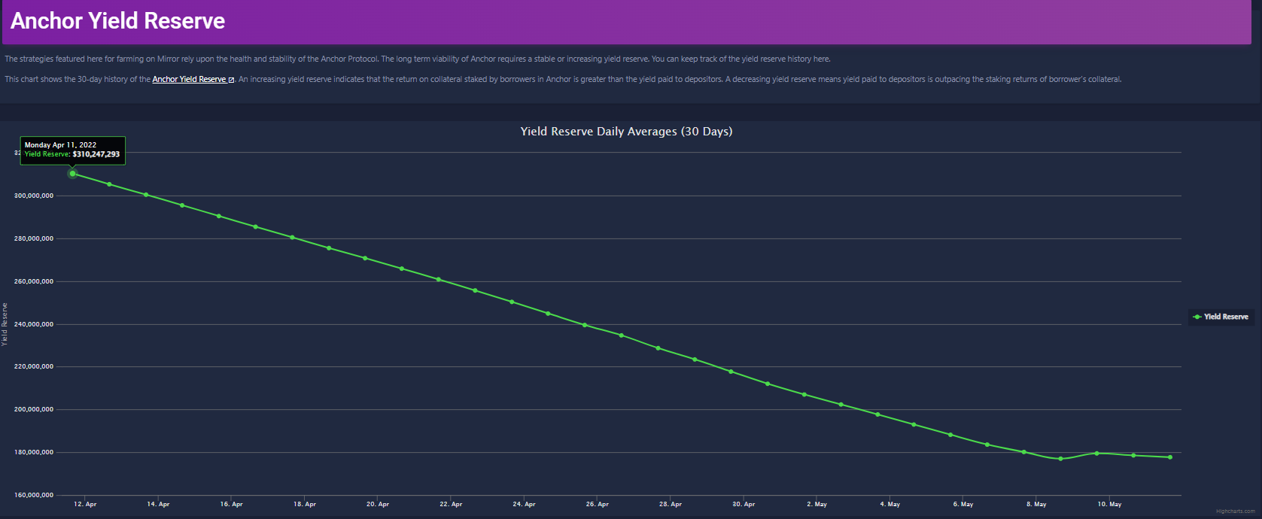The width and height of the screenshot is (1262, 519).
Task: Select the final data point on the line
Action: [x=1169, y=457]
